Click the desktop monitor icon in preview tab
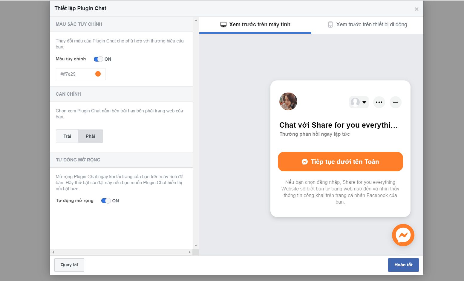 click(x=223, y=25)
